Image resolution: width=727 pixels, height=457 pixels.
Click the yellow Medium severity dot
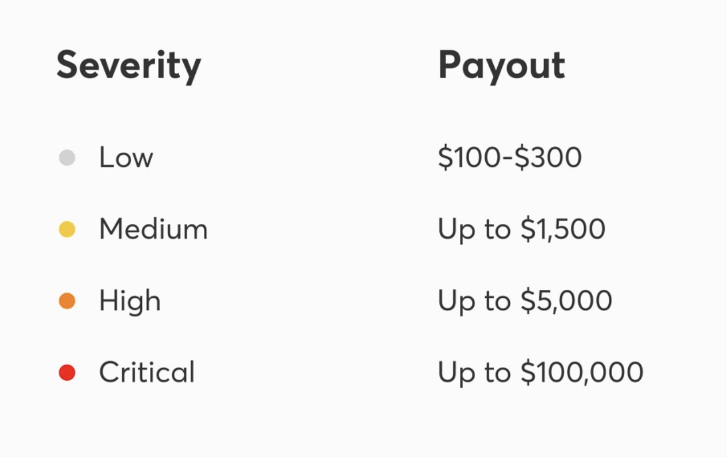pyautogui.click(x=67, y=230)
